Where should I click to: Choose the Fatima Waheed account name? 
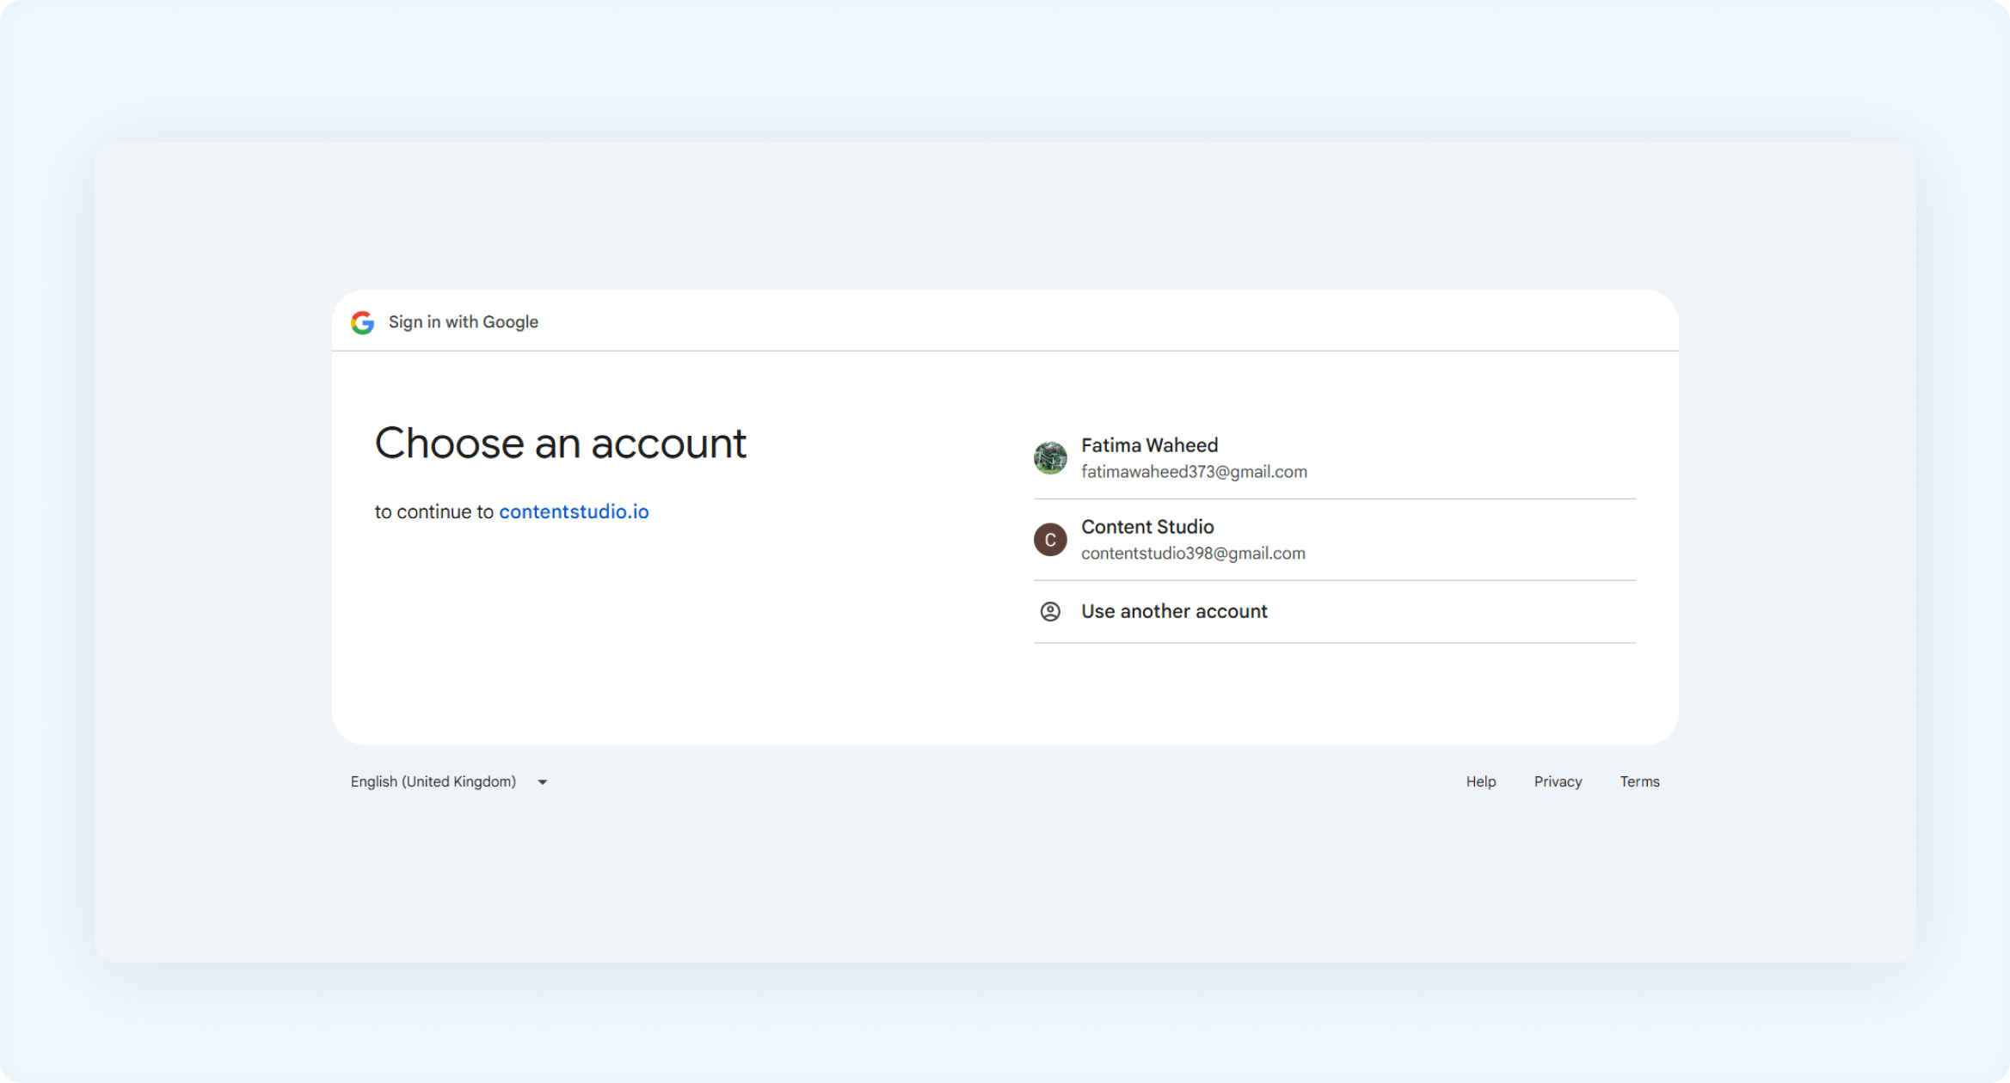(1149, 445)
